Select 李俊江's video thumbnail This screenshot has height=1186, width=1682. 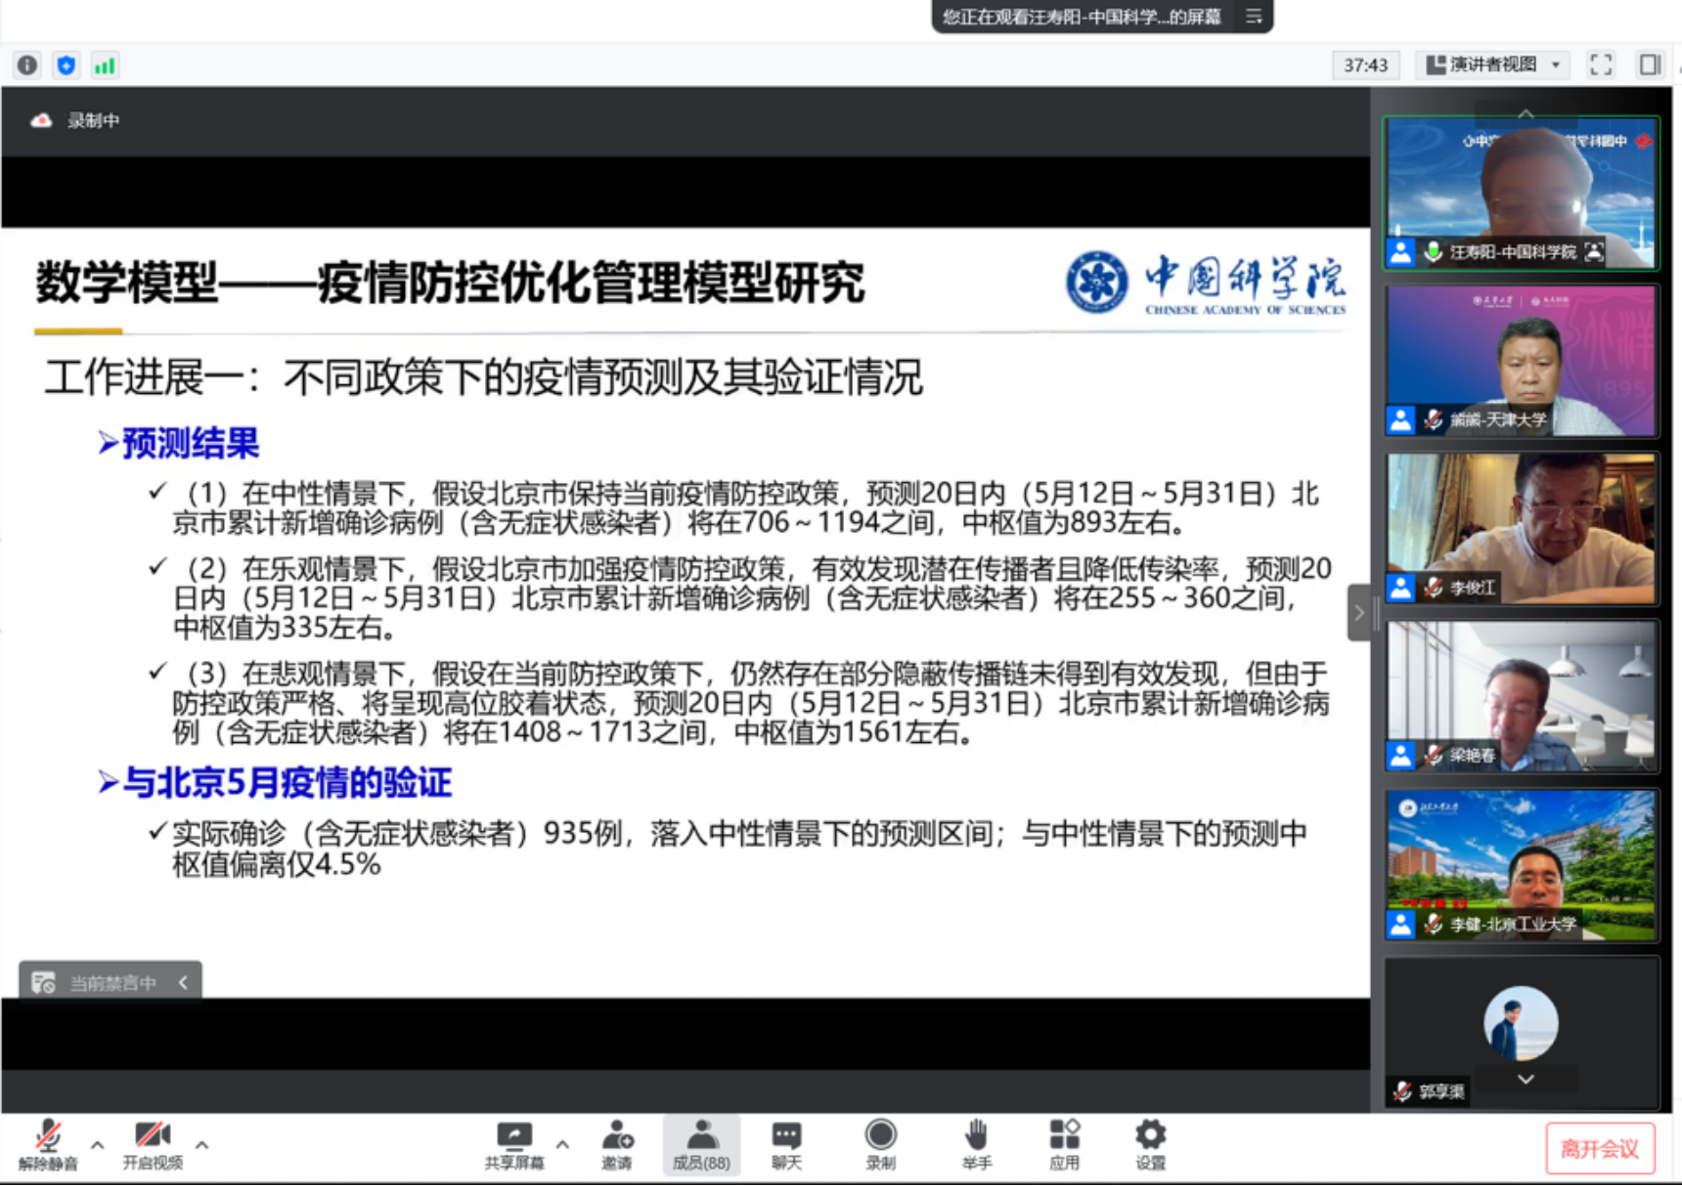(1521, 528)
